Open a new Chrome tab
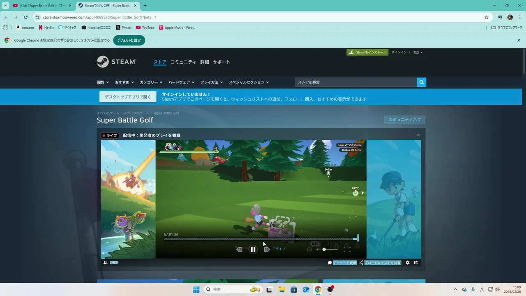The image size is (526, 296). (x=145, y=6)
